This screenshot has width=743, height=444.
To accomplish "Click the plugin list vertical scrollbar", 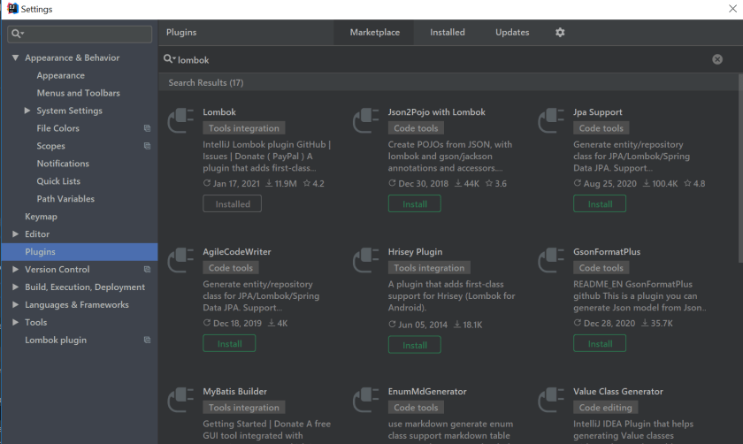I will [740, 167].
